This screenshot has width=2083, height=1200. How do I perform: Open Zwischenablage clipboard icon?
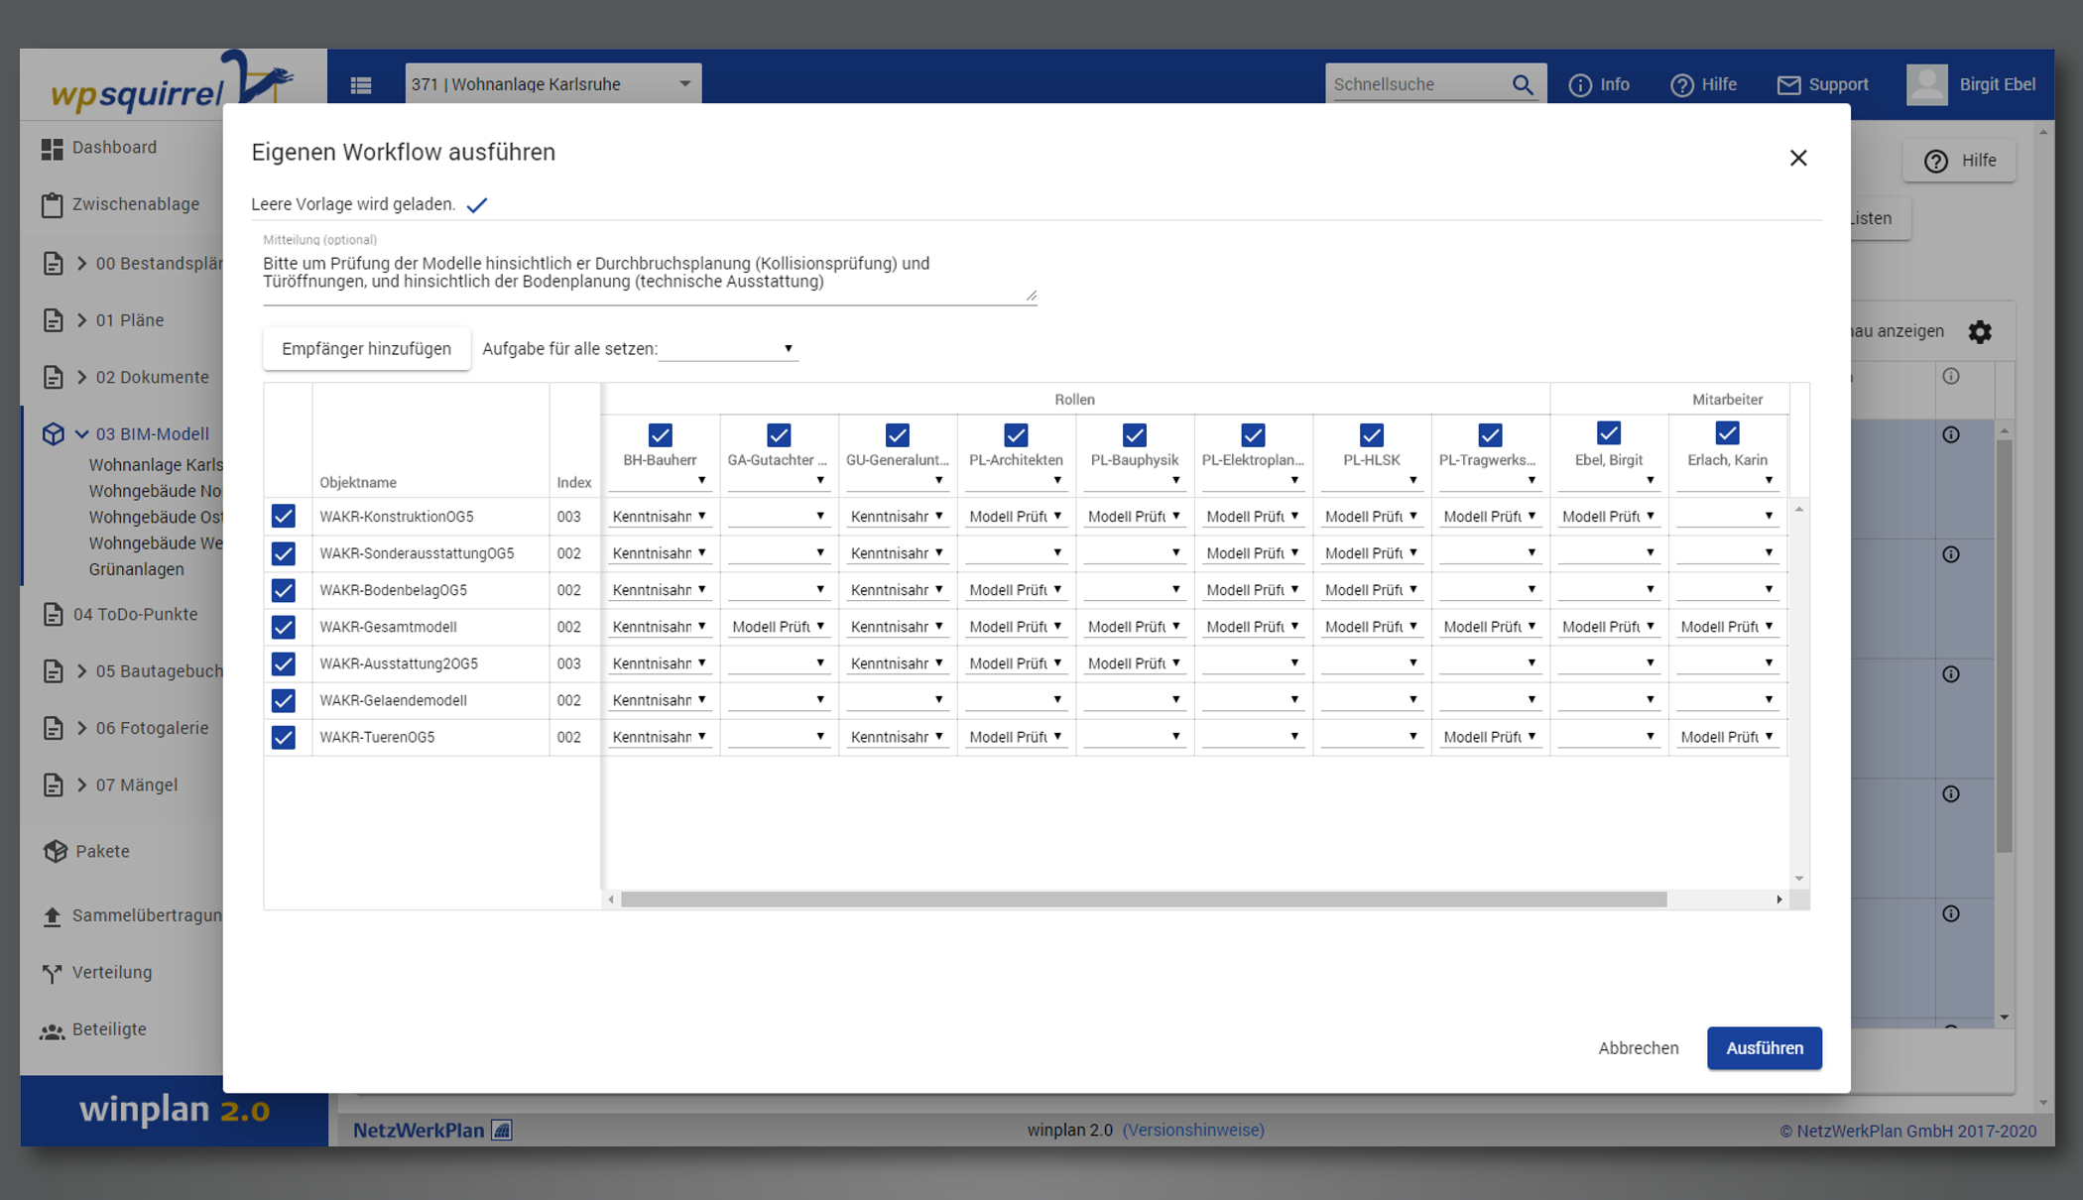coord(53,205)
